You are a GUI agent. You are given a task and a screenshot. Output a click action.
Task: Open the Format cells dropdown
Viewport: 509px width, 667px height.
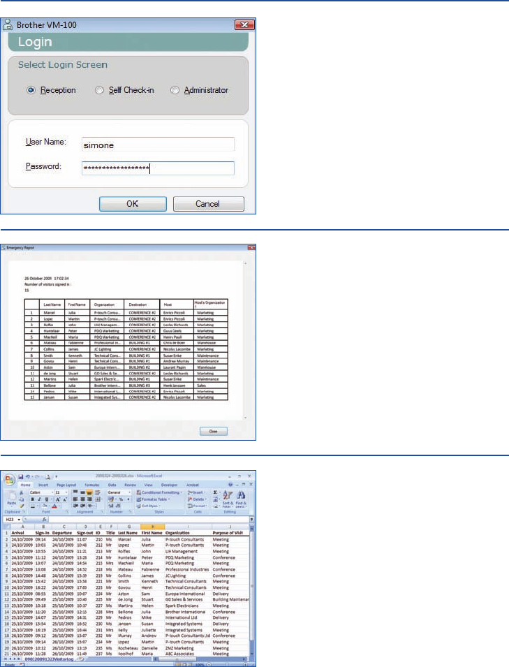(198, 506)
